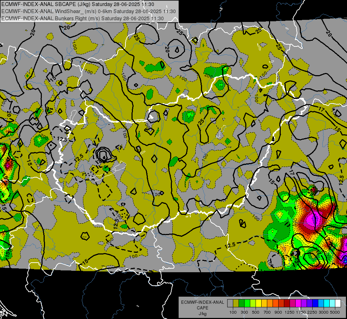Click the legend value 1250
This screenshot has height=319, width=347.
[x=290, y=312]
